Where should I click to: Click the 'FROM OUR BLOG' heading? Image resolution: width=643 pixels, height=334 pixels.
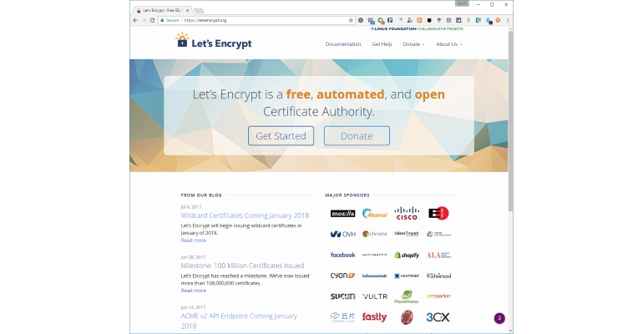click(x=201, y=195)
